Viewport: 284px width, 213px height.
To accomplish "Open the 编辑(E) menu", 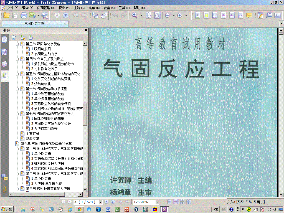I will pos(27,8).
